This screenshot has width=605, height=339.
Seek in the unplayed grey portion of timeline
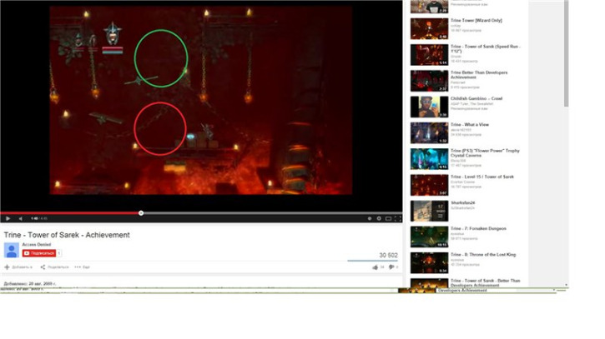(272, 213)
